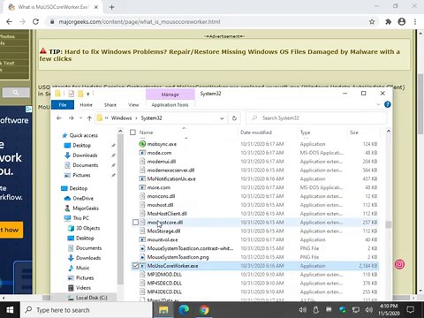Click the navigation pane scrollbar up arrow
The image size is (424, 318).
click(x=120, y=131)
